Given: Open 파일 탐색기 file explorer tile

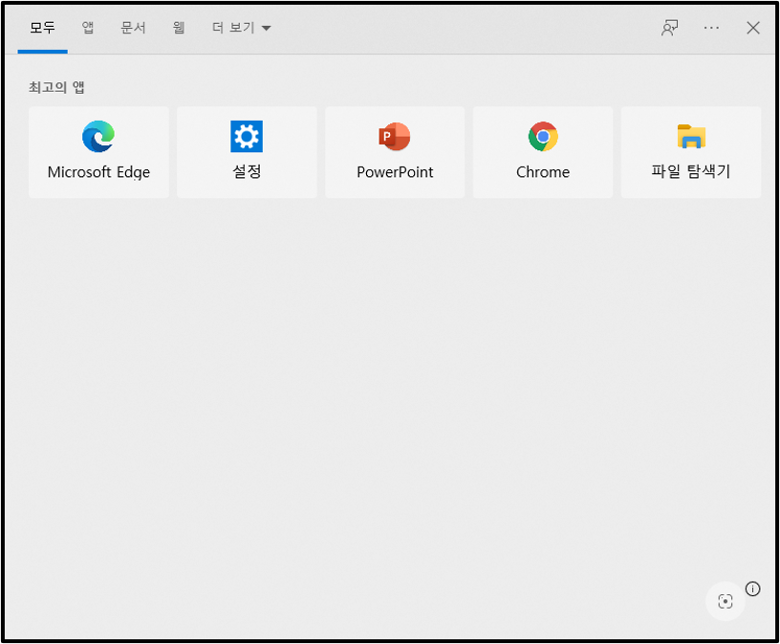Looking at the screenshot, I should pos(691,152).
